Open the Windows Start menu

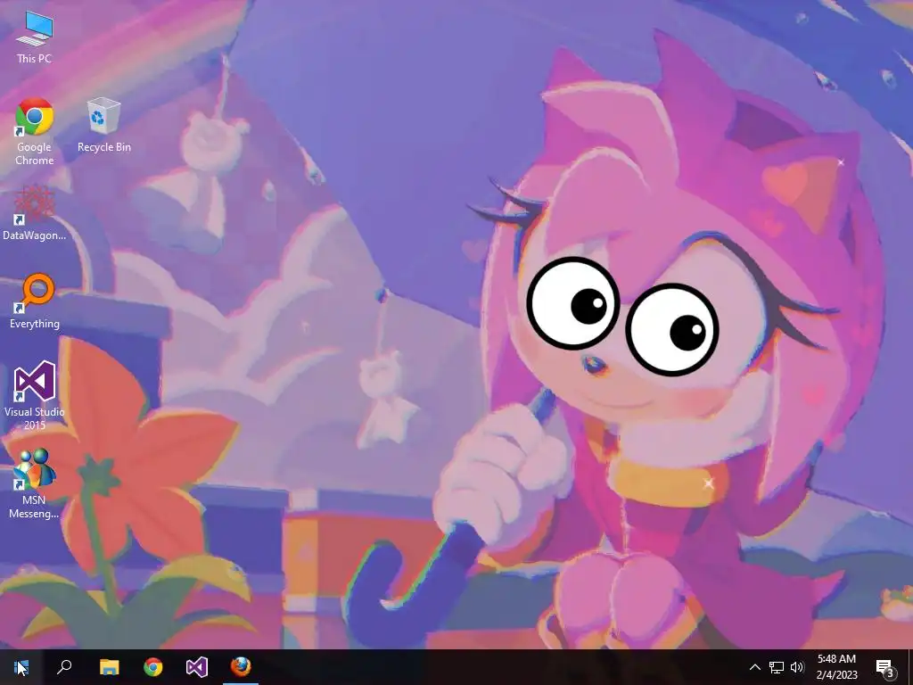click(x=21, y=667)
